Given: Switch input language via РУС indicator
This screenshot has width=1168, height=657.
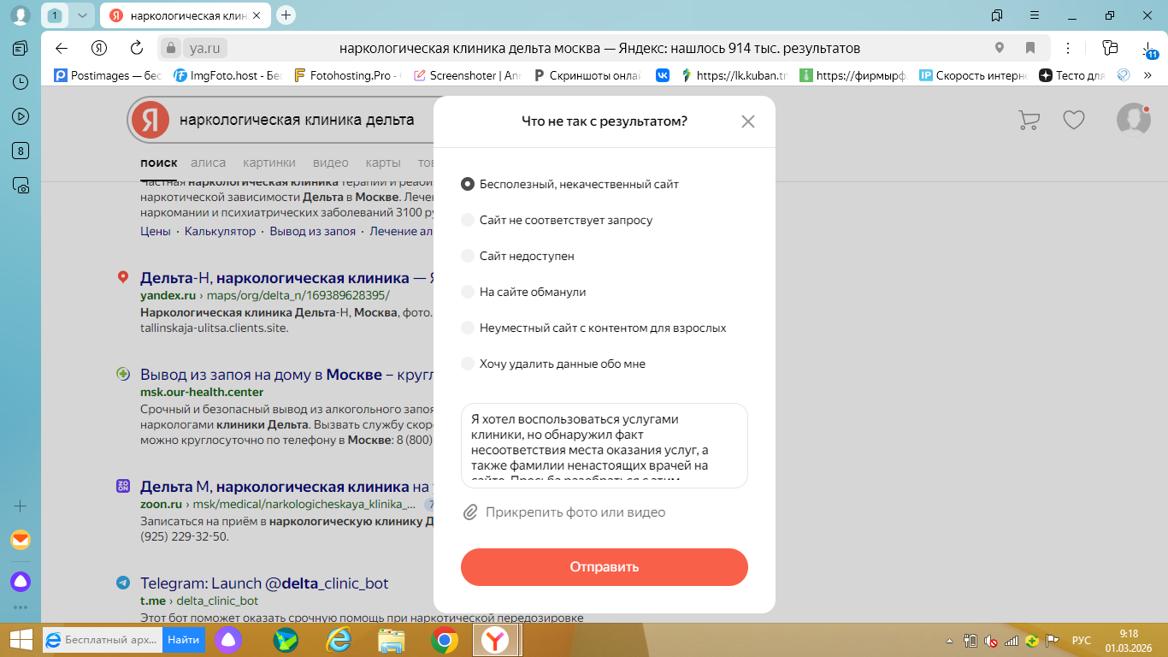Looking at the screenshot, I should point(1082,640).
